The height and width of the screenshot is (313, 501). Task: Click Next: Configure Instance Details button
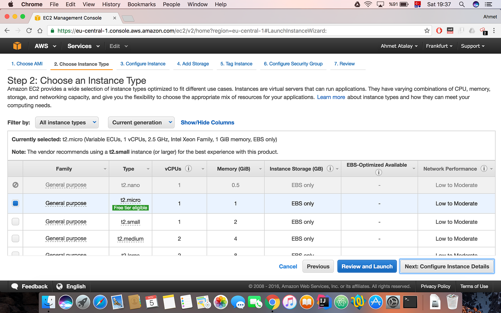point(447,266)
